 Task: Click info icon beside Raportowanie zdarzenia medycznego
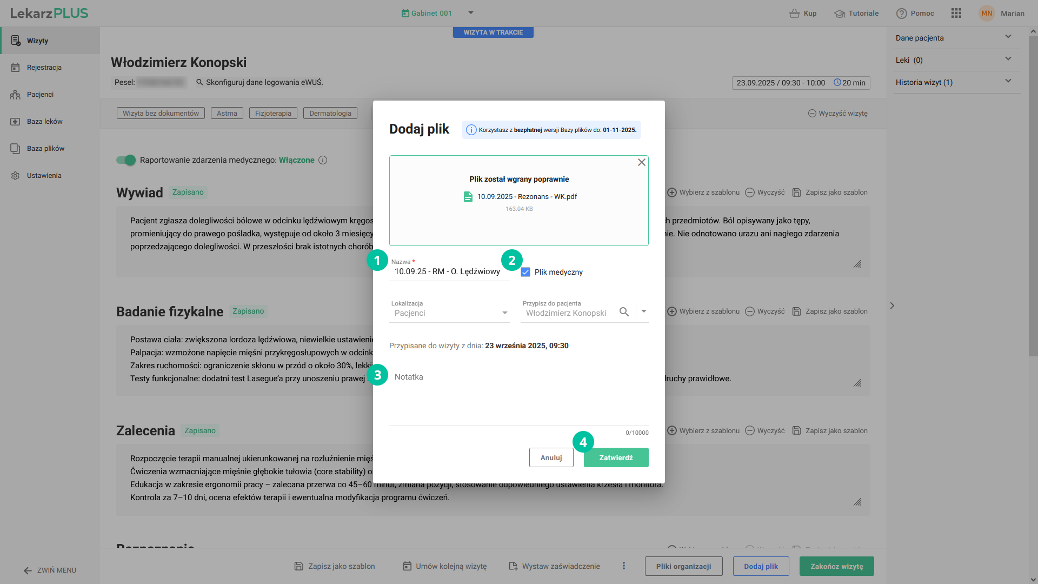(323, 160)
